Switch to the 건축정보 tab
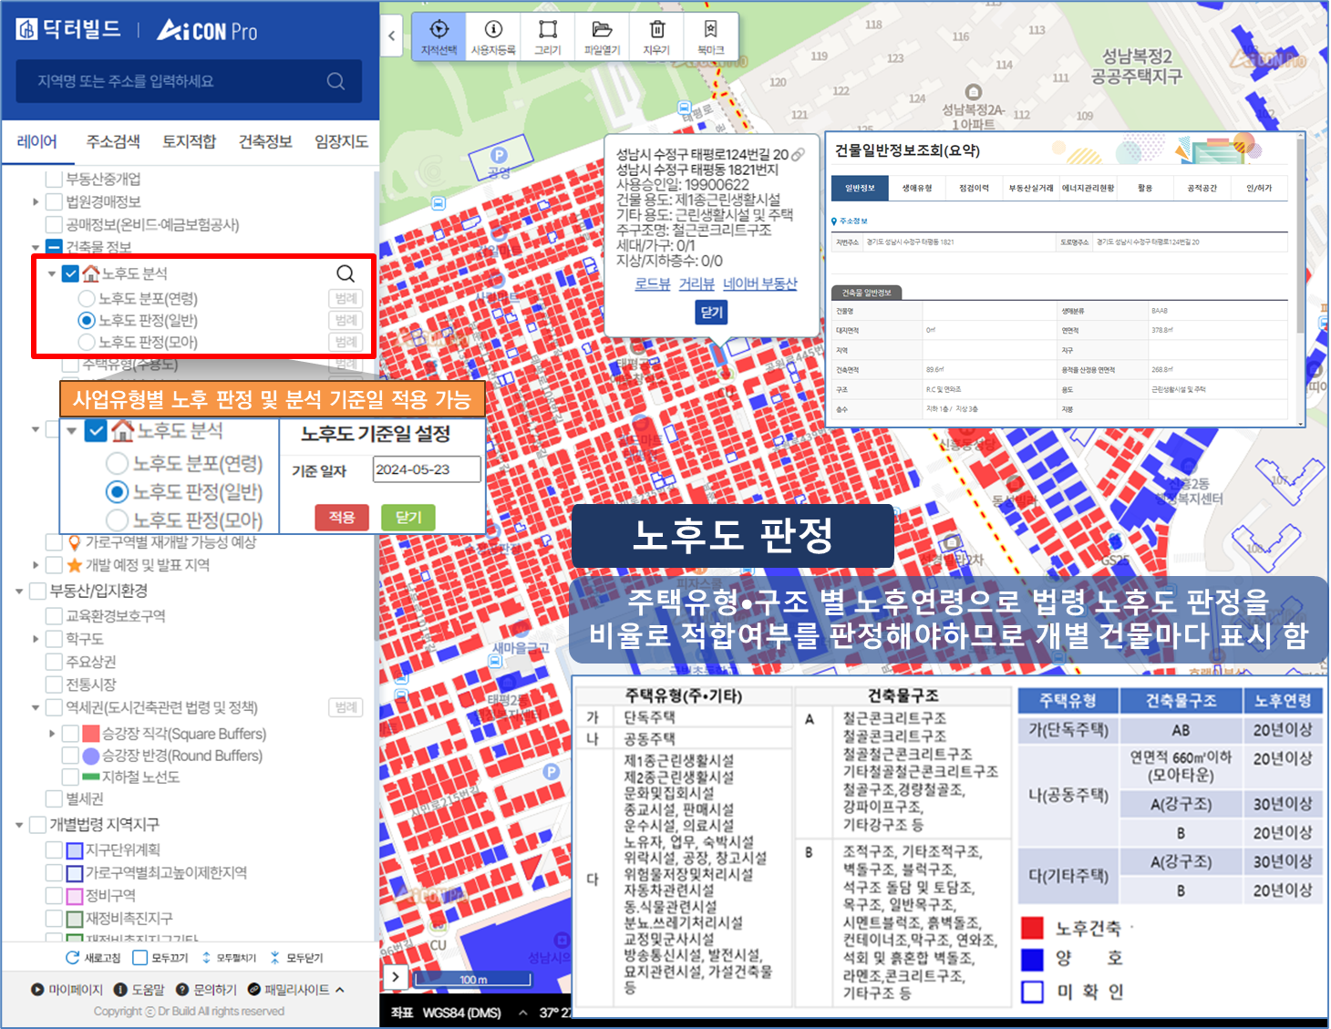1331x1029 pixels. (265, 141)
